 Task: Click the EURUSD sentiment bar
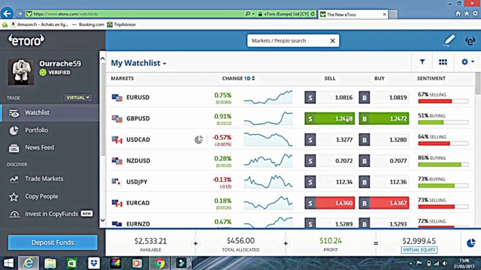[443, 101]
